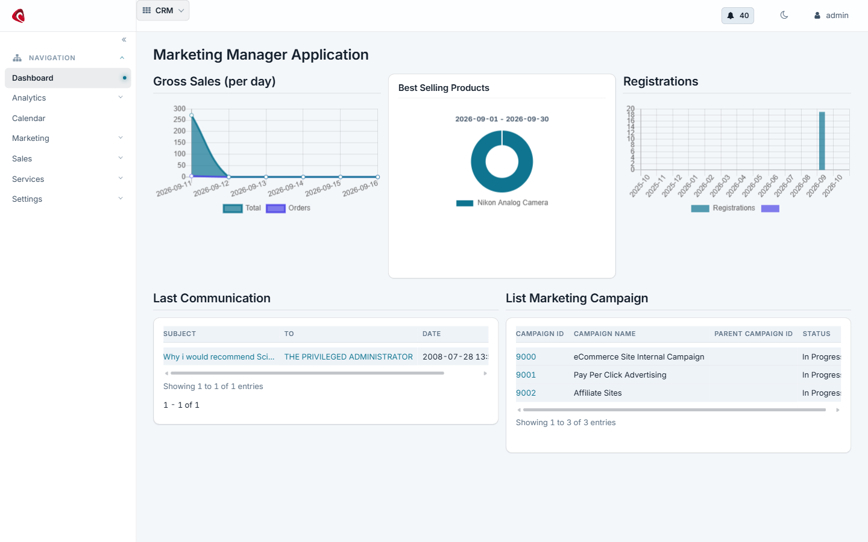Image resolution: width=868 pixels, height=542 pixels.
Task: Toggle the unlabeled purple legend swatch in Registrations
Action: [770, 208]
